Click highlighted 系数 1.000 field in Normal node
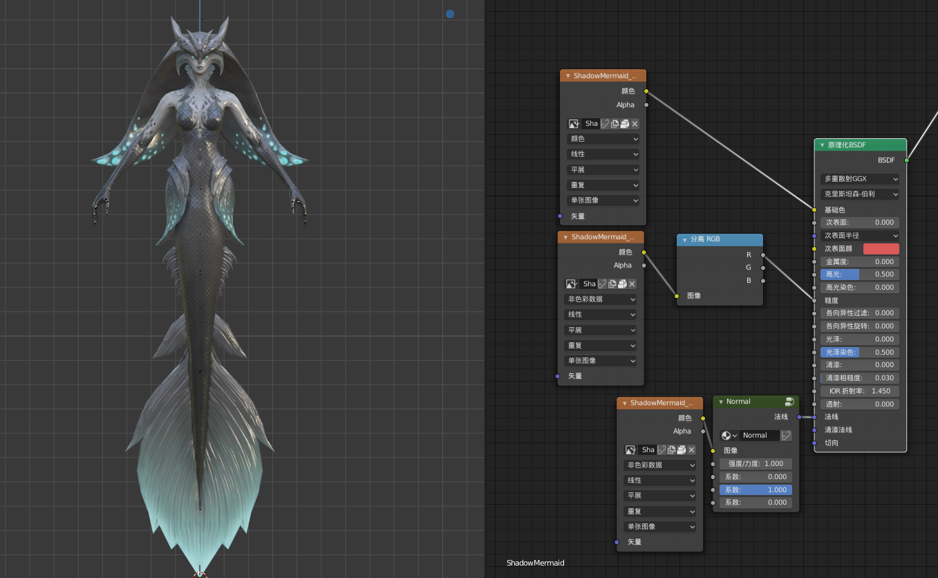The width and height of the screenshot is (938, 578). [x=756, y=490]
